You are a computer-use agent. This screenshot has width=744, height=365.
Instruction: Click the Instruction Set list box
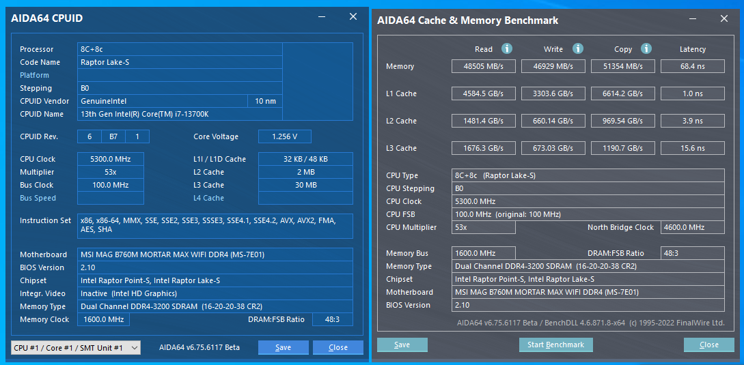click(215, 226)
